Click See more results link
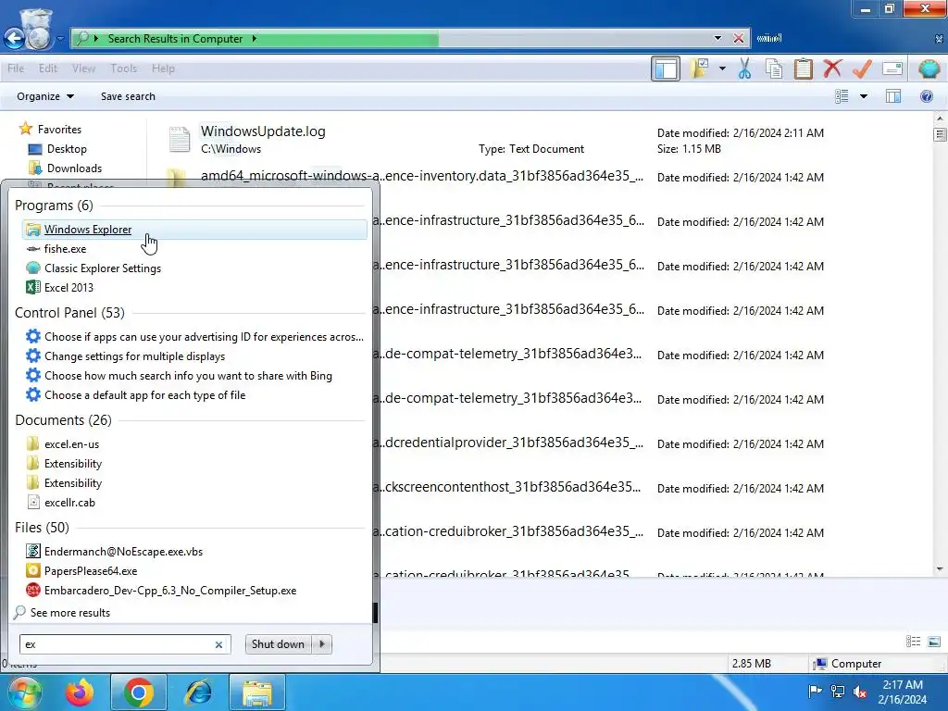The image size is (948, 711). coord(70,613)
